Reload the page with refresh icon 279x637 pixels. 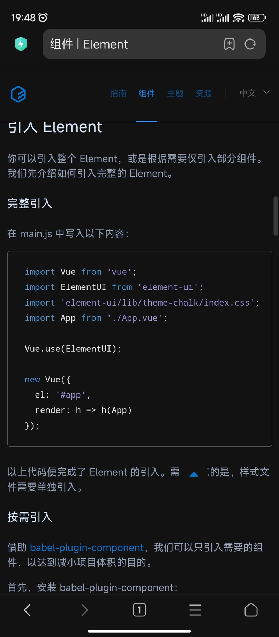pos(250,44)
